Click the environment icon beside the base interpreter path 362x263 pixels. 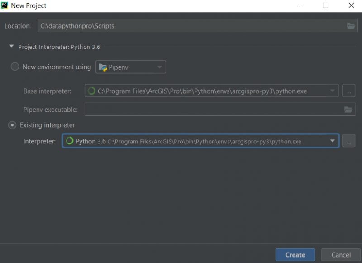coord(91,91)
